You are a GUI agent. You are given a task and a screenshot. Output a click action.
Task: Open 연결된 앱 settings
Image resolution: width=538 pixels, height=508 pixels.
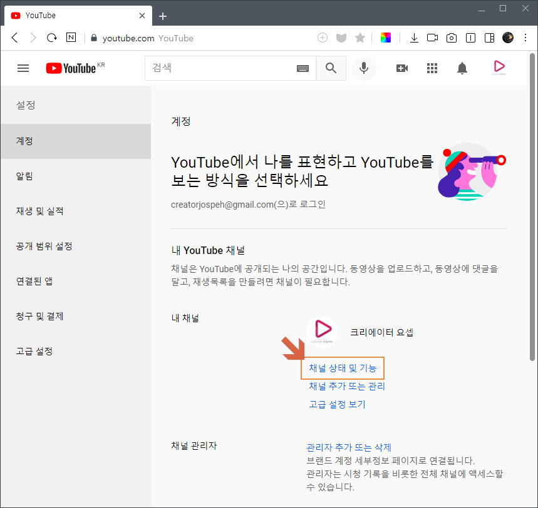(x=76, y=281)
